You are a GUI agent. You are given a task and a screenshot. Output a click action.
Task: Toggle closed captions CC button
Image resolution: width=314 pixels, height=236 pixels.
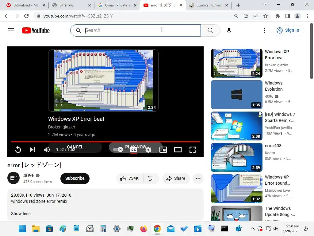[134, 150]
